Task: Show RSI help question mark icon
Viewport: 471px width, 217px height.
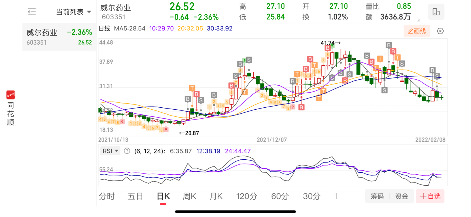Action: (127, 151)
